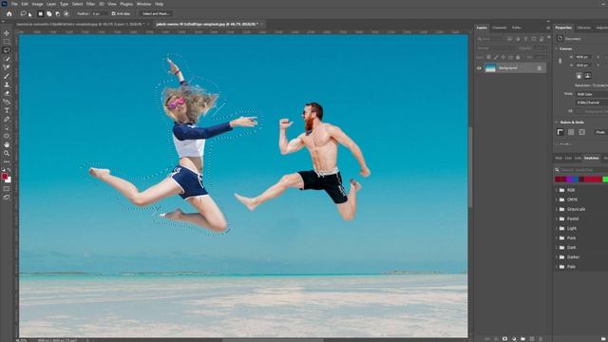Open the Image menu
This screenshot has height=342, width=608.
click(x=37, y=4)
